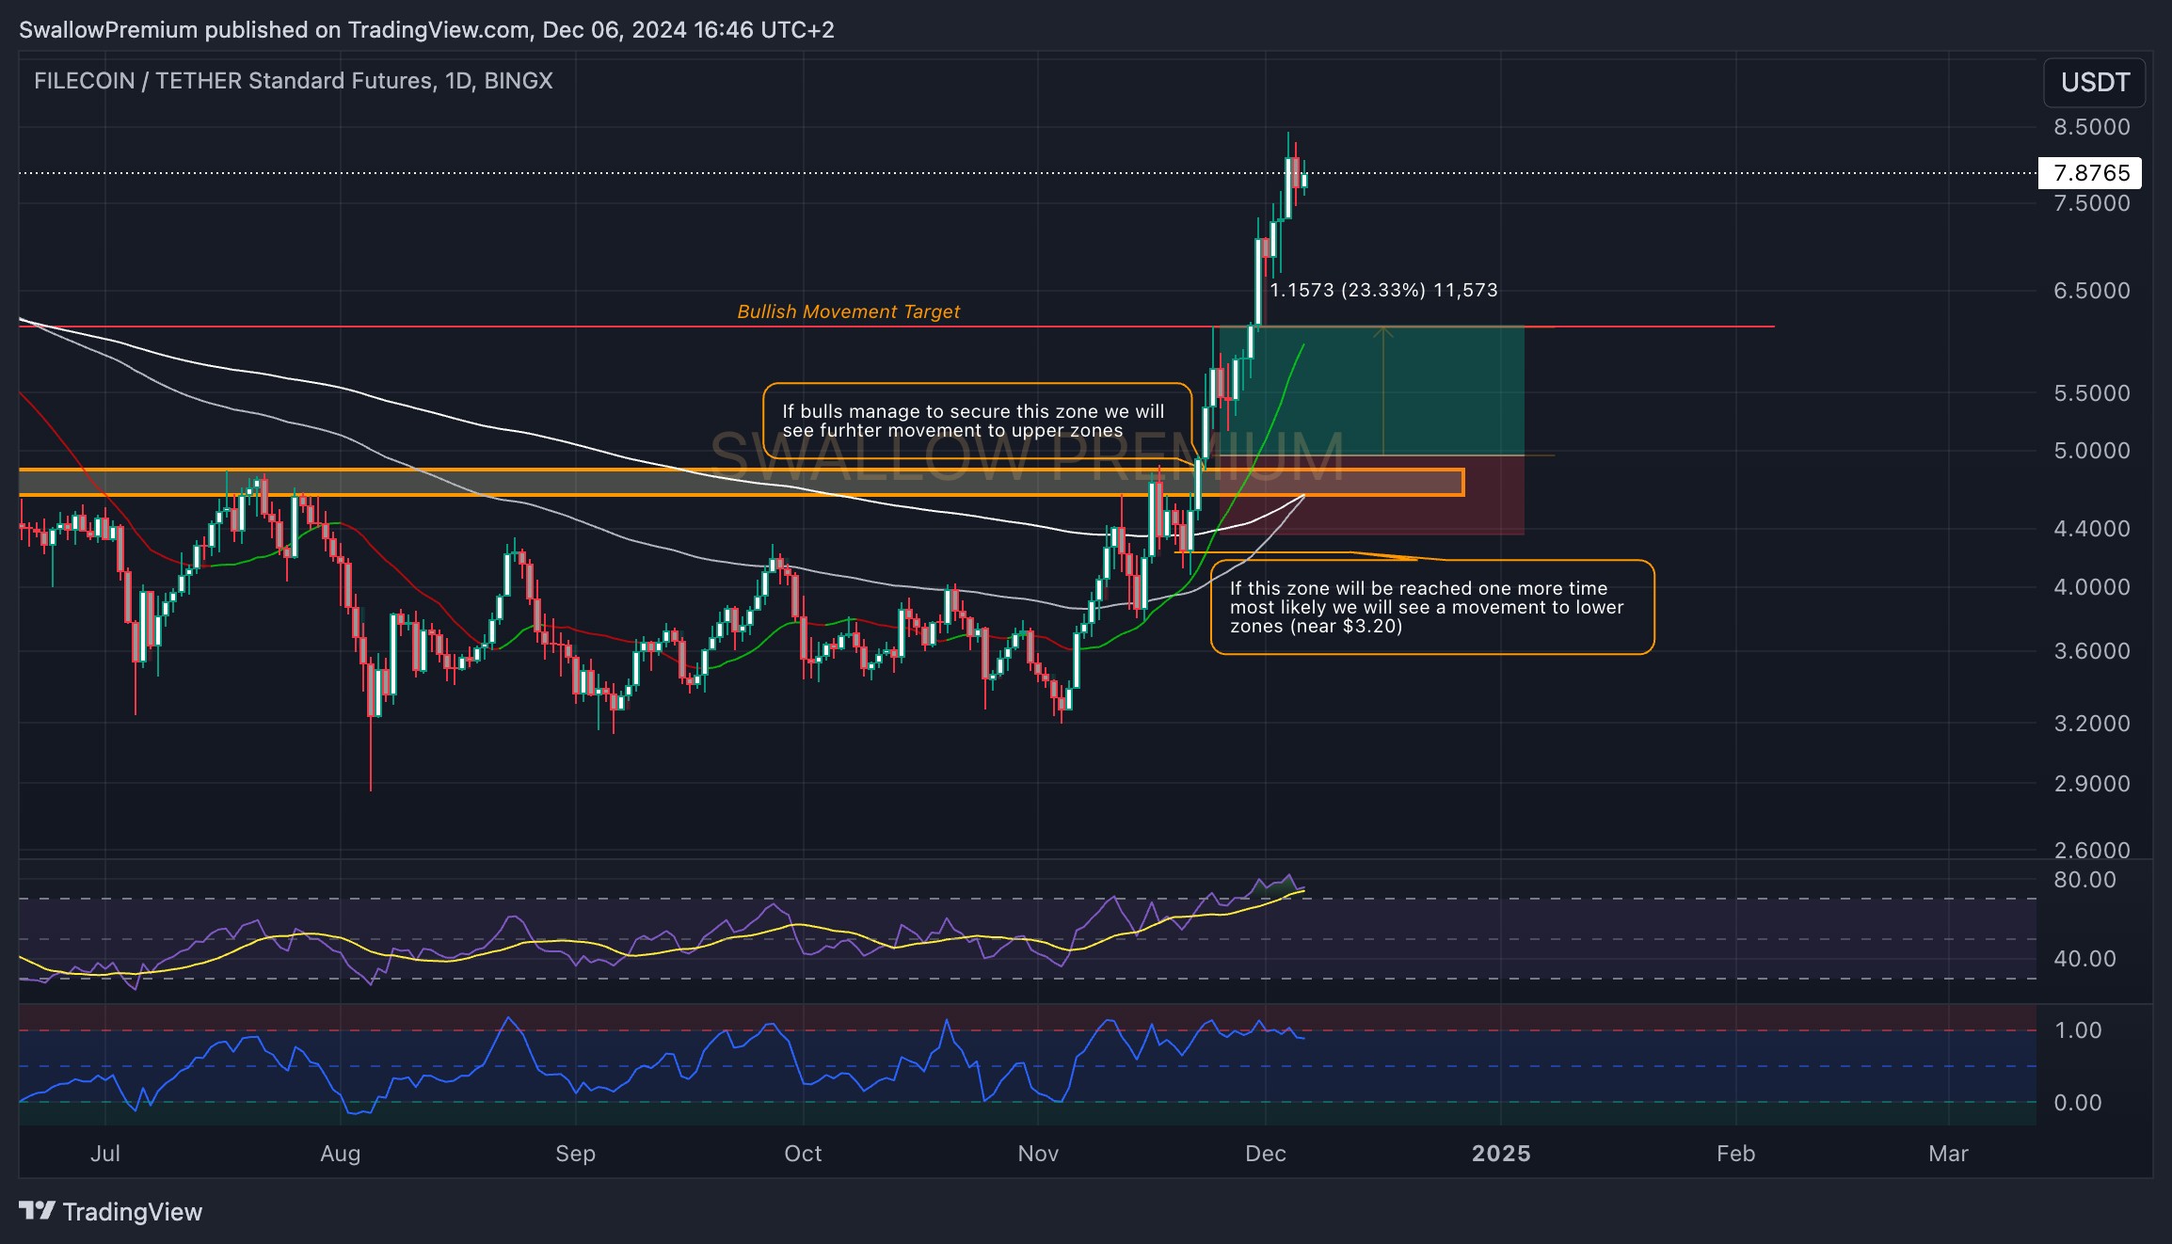2172x1244 pixels.
Task: Click the 1.1573 (23.33%) measurement label
Action: (1383, 290)
